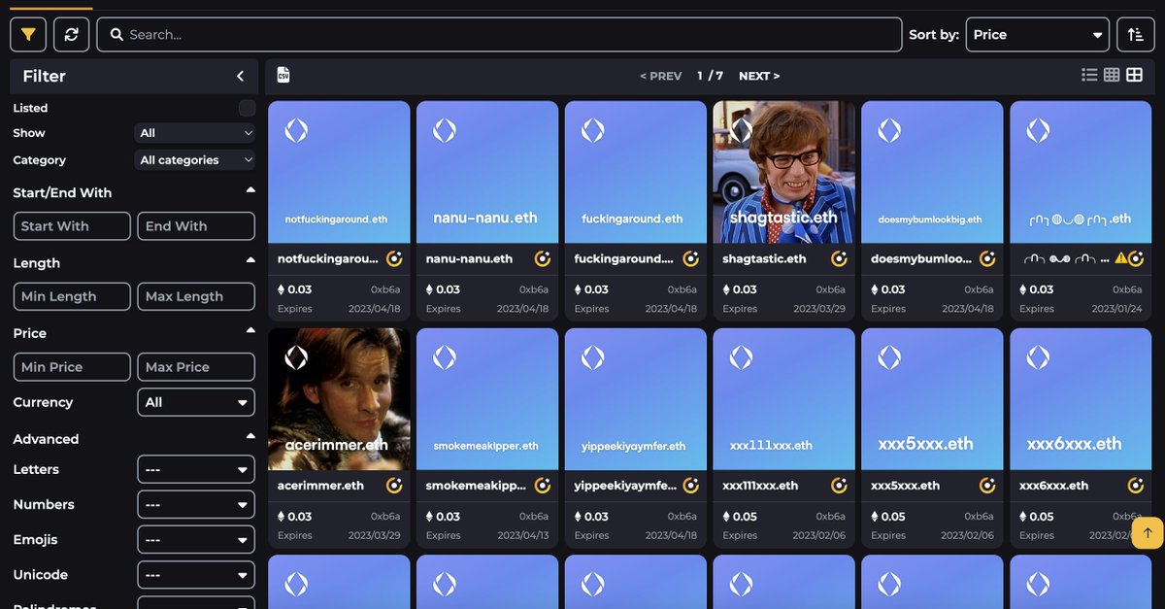Click the xxx111xxx.eth name link
Viewport: 1165px width, 609px height.
[x=760, y=486]
